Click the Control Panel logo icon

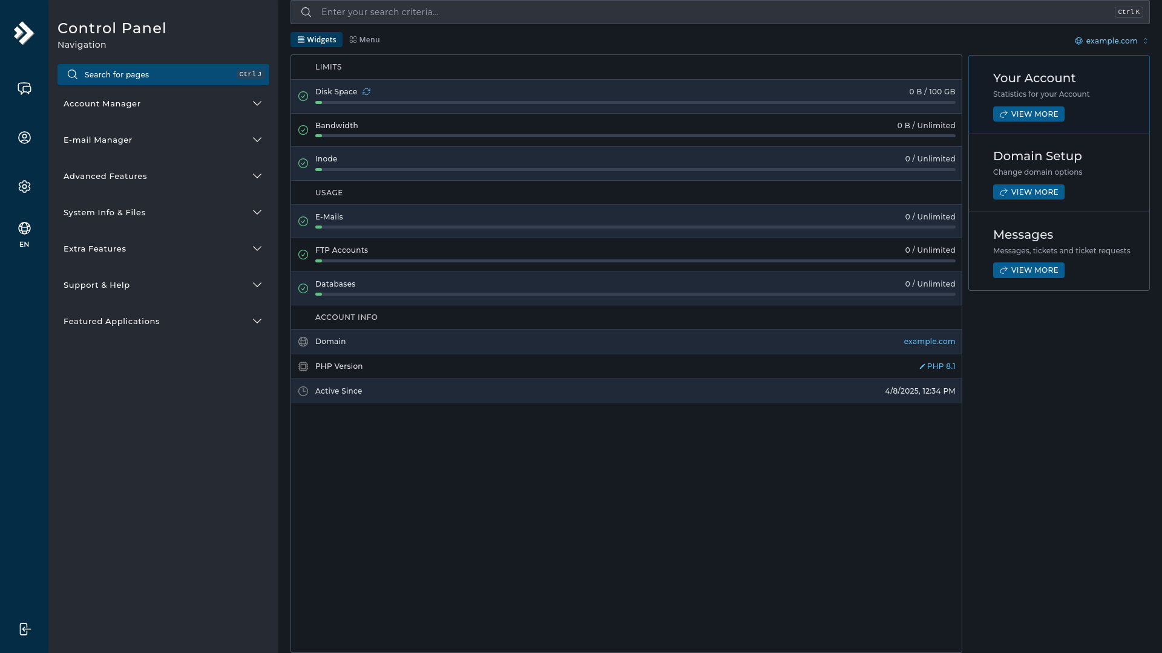[24, 33]
